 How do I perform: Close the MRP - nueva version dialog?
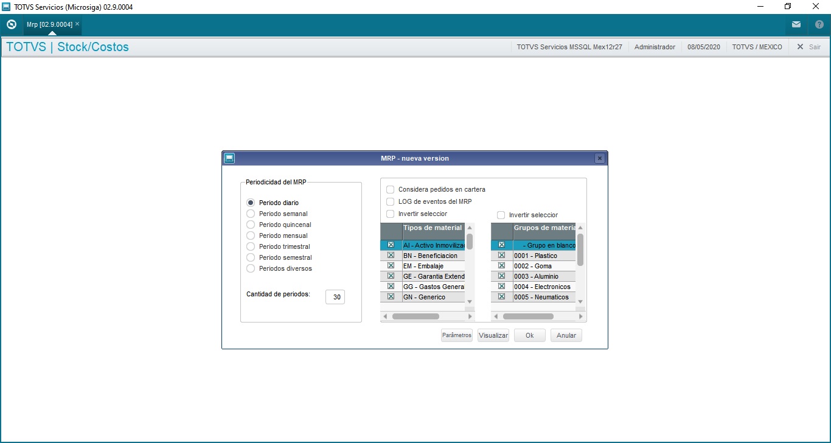600,158
